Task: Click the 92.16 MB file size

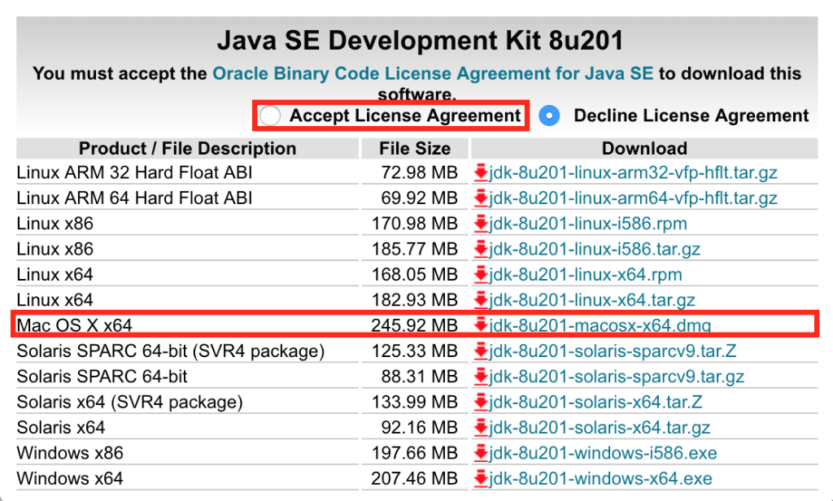Action: coord(419,428)
